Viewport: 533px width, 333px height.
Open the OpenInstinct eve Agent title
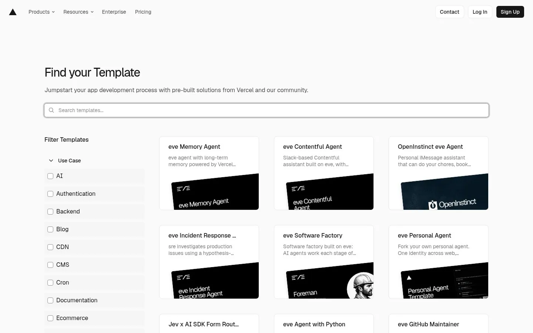click(x=430, y=147)
